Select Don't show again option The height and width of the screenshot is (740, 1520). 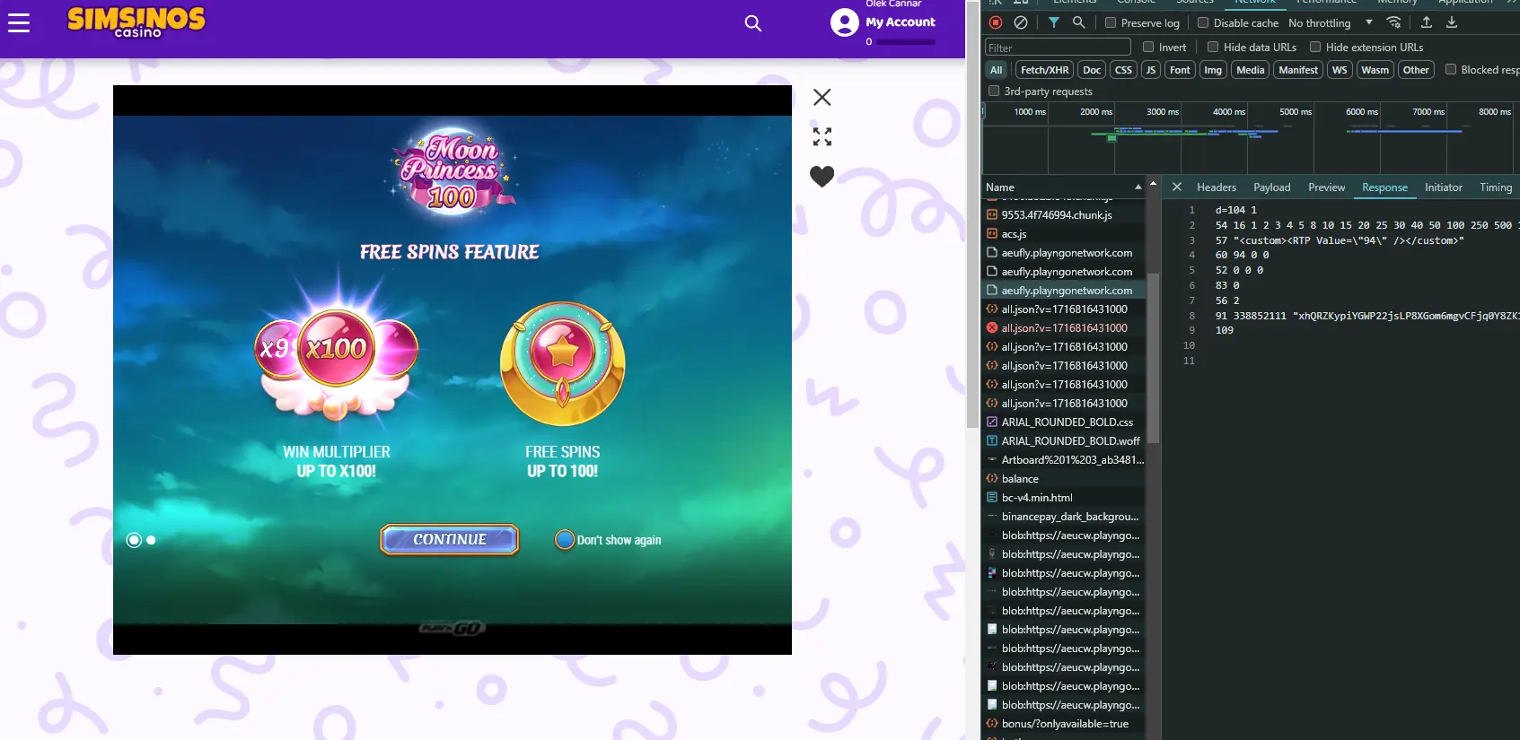[565, 540]
